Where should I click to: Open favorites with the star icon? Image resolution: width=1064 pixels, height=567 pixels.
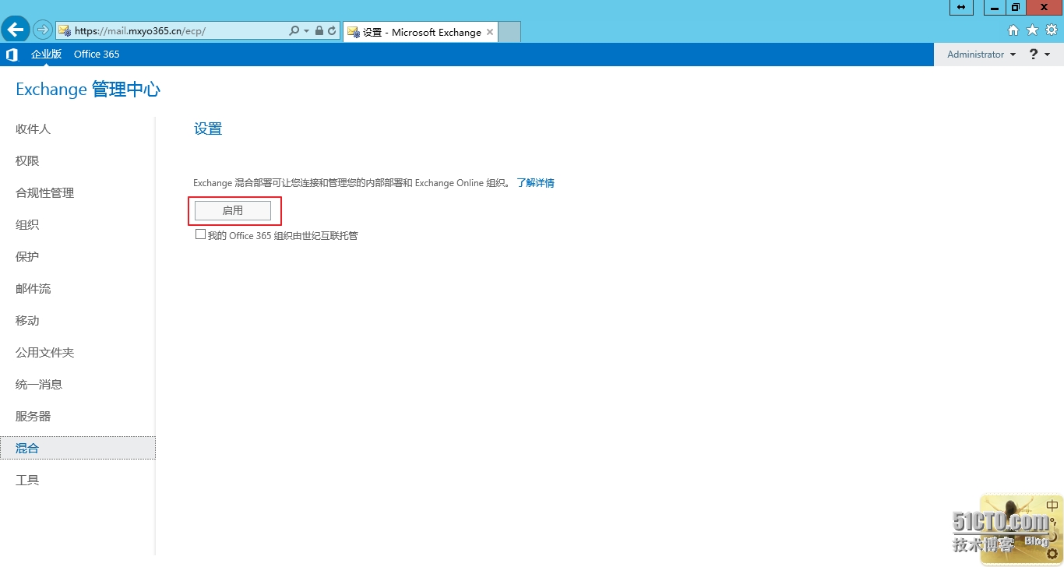tap(1032, 30)
